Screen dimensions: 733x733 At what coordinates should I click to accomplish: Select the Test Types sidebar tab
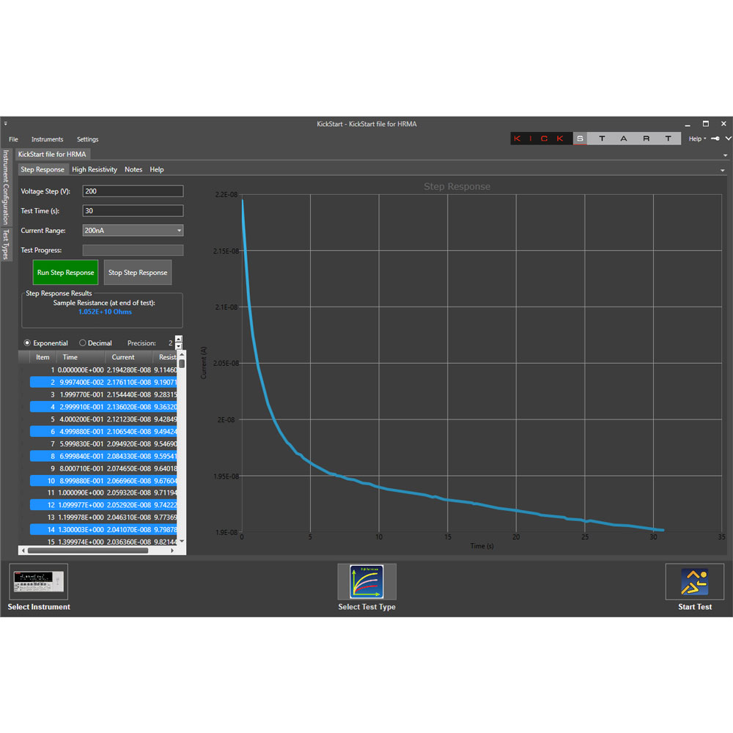click(x=6, y=243)
